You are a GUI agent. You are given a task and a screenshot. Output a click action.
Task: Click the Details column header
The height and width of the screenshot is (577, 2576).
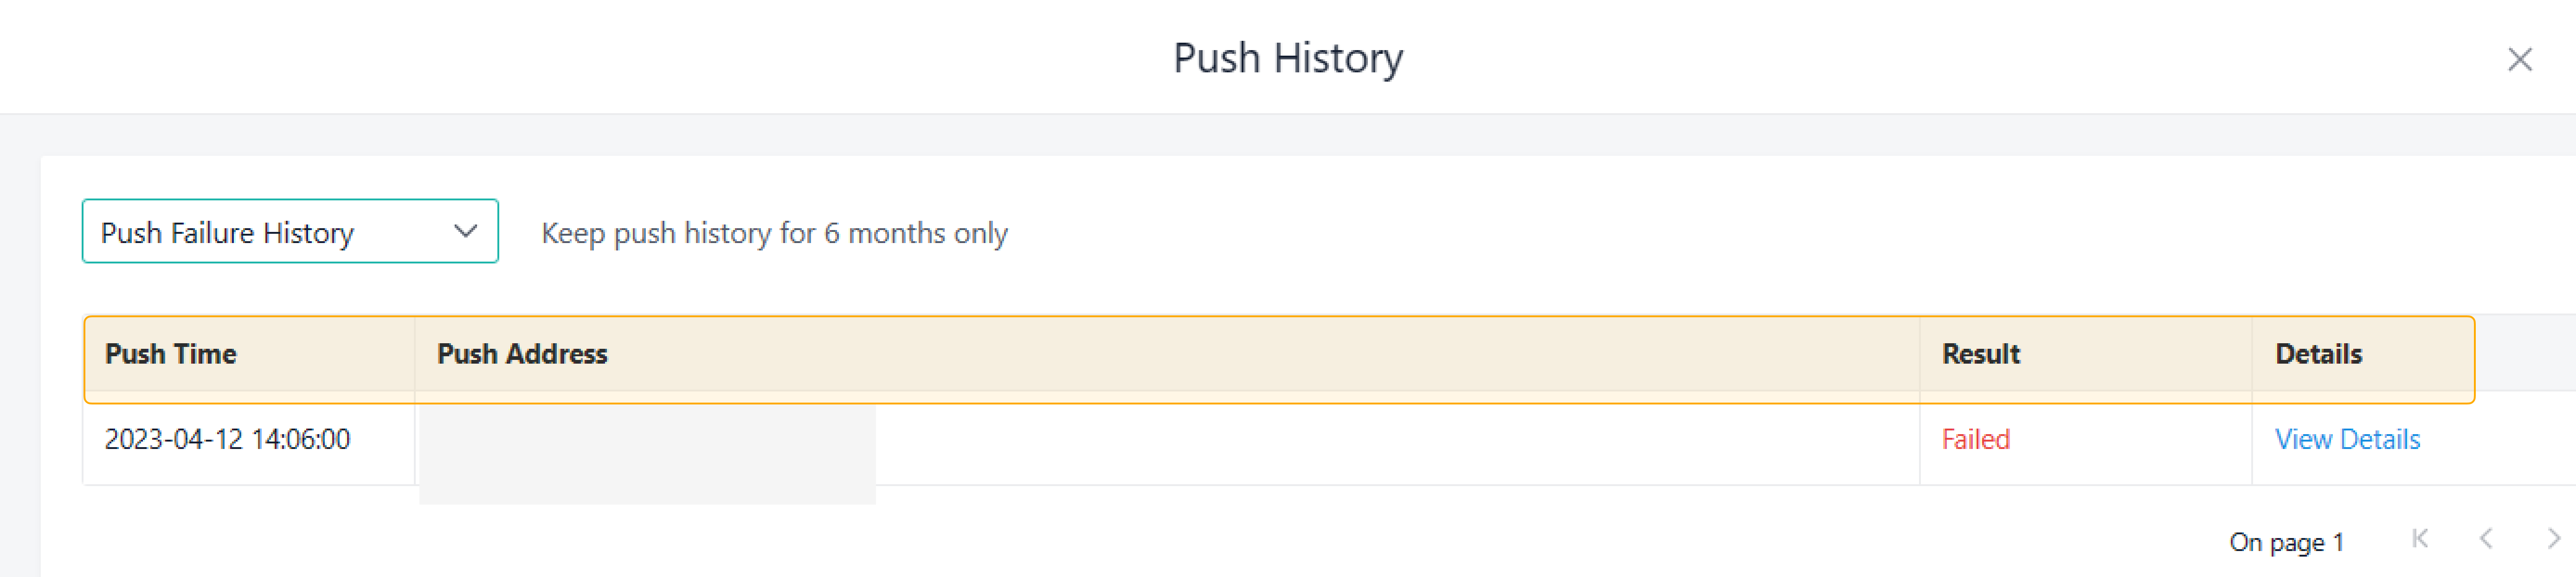tap(2318, 354)
